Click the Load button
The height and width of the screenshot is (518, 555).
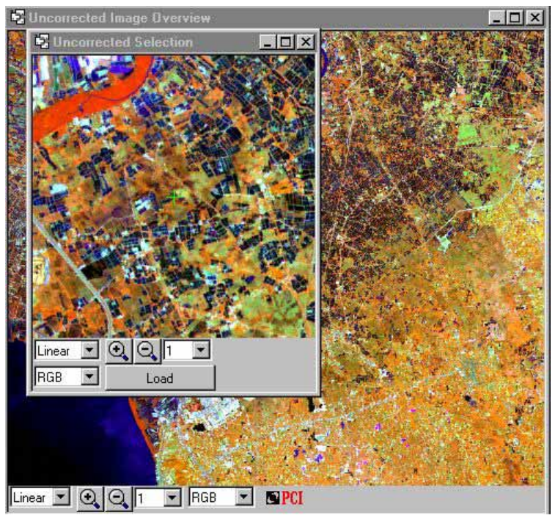click(160, 379)
